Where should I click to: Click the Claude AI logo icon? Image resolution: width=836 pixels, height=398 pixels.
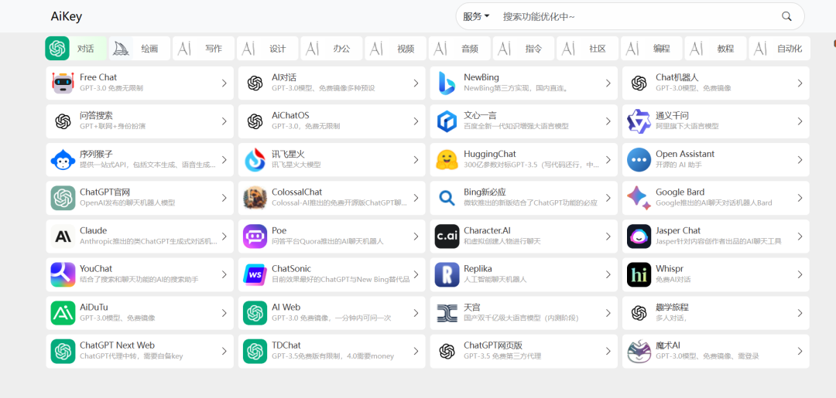click(63, 236)
